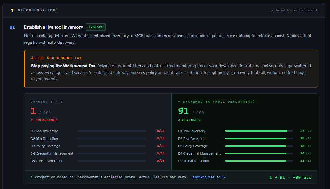Image resolution: width=330 pixels, height=189 pixels.
Task: Click the big green 91 projected score
Action: 183,111
